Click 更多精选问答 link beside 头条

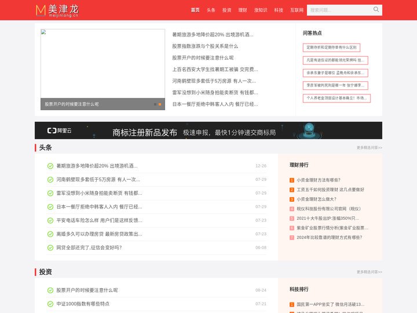coord(369,148)
